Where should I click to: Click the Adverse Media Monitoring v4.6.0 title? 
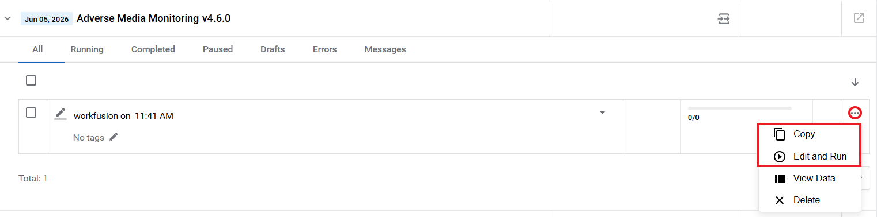coord(153,18)
